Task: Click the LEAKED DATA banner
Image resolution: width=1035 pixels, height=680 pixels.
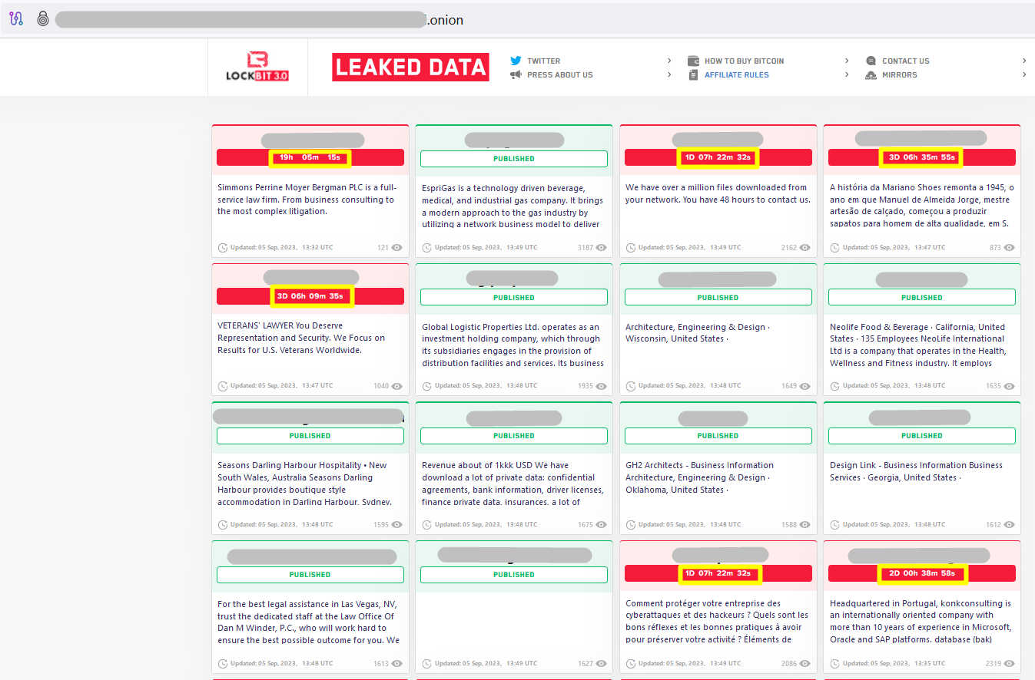Action: pyautogui.click(x=410, y=67)
